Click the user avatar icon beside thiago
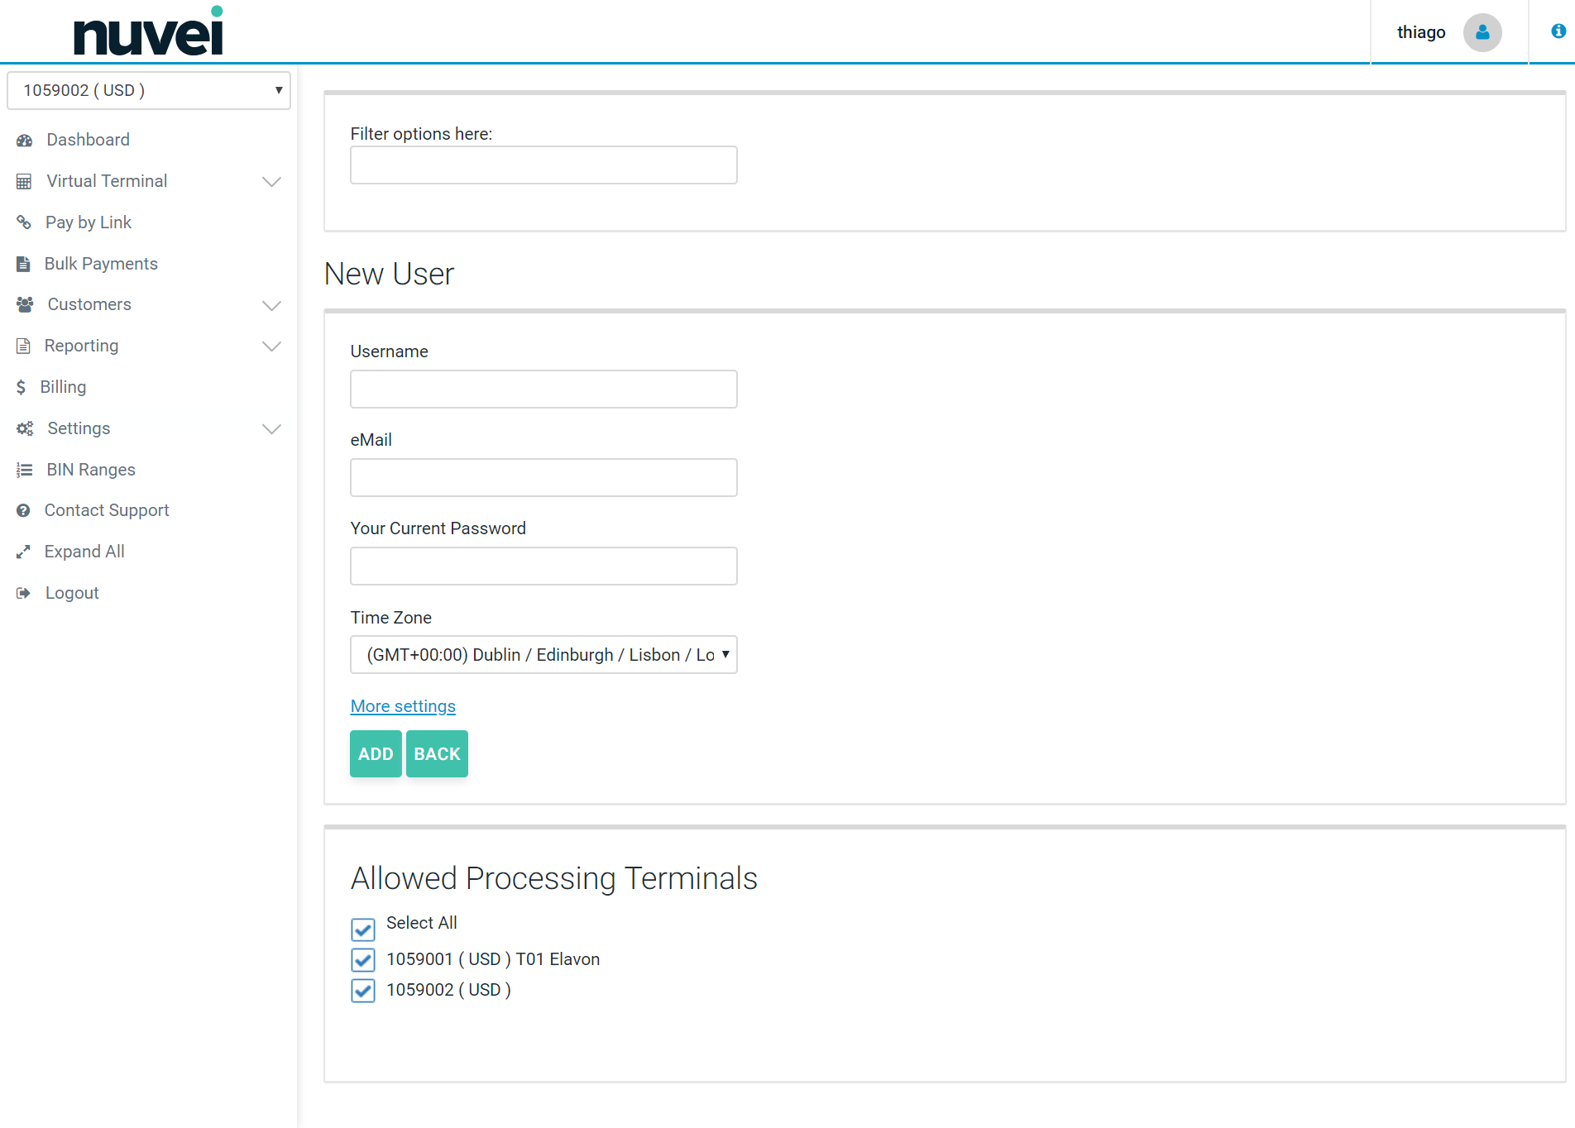 1482,32
